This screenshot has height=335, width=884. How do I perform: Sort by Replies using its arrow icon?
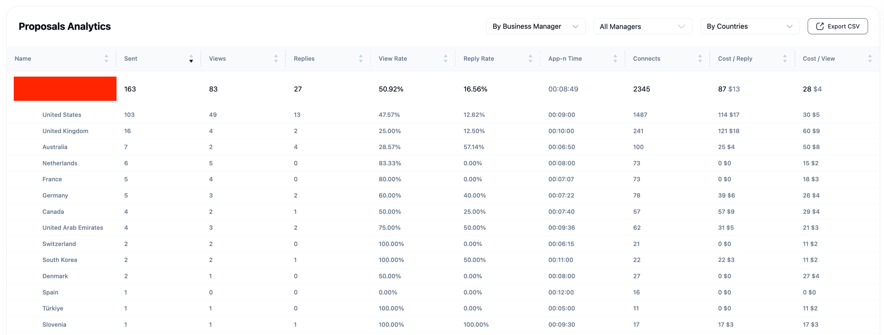(x=361, y=59)
